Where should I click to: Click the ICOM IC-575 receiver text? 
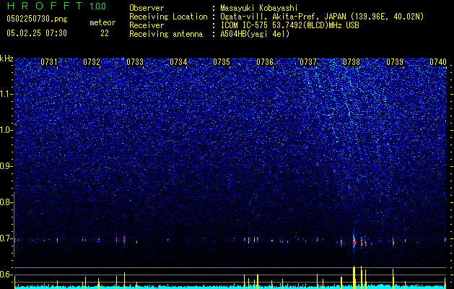coord(289,25)
